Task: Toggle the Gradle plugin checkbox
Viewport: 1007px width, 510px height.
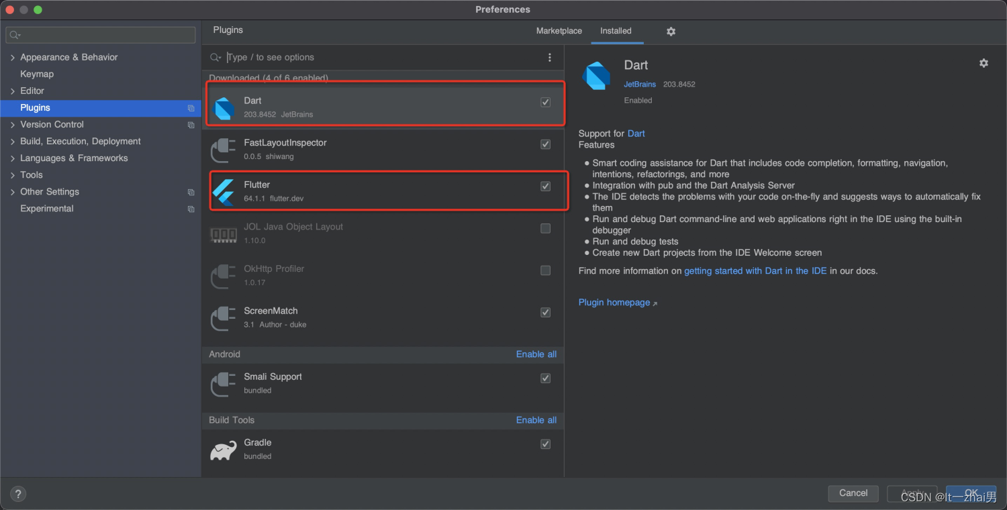Action: pyautogui.click(x=545, y=444)
